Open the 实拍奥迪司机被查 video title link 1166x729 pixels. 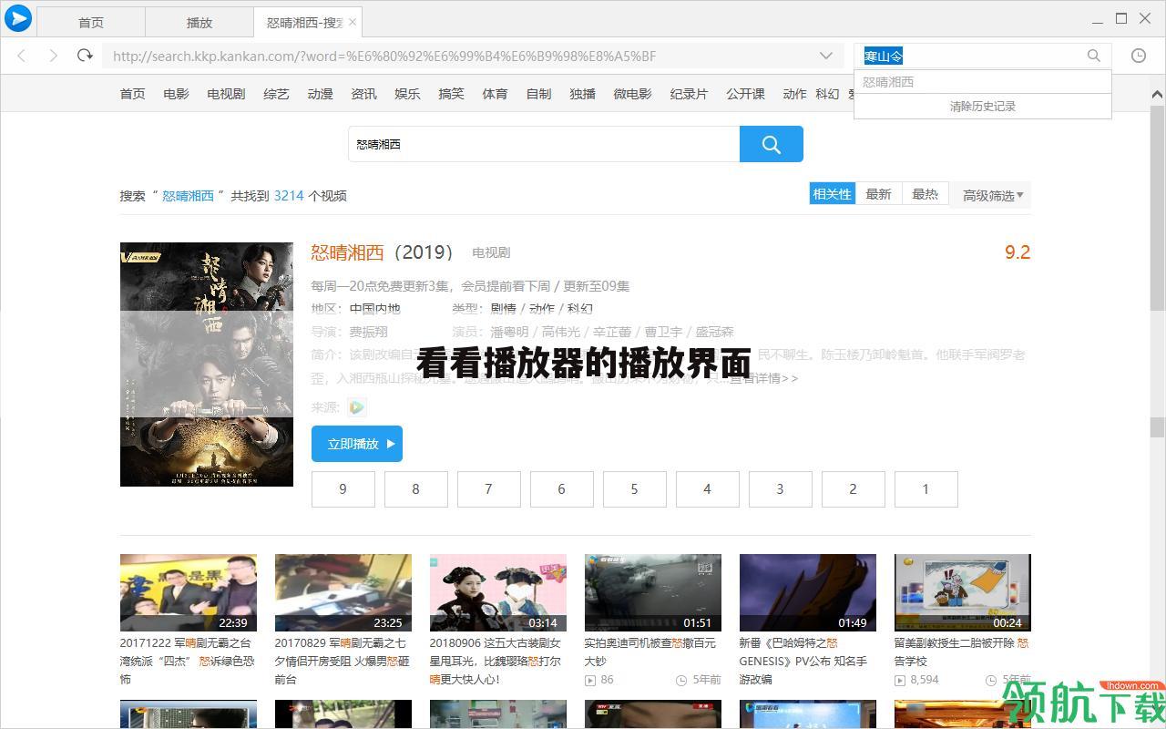tap(650, 652)
